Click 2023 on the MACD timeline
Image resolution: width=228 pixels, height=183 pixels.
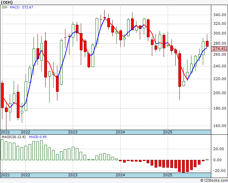click(x=73, y=175)
